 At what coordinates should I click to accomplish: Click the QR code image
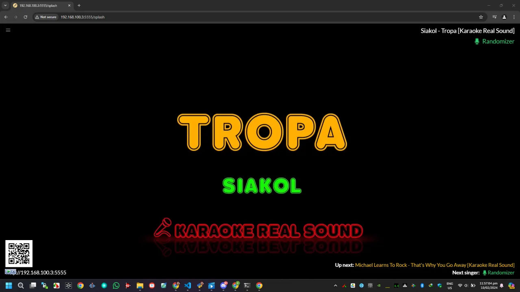pos(19,254)
